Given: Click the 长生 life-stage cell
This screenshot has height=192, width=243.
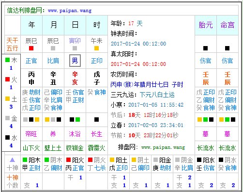Looking at the screenshot, I should (x=96, y=134).
